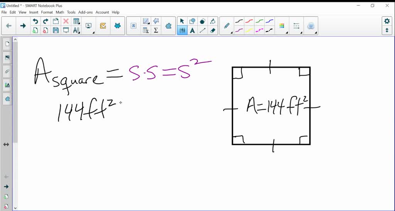Click the scroll down arrow
395x211 pixels.
[x=15, y=208]
